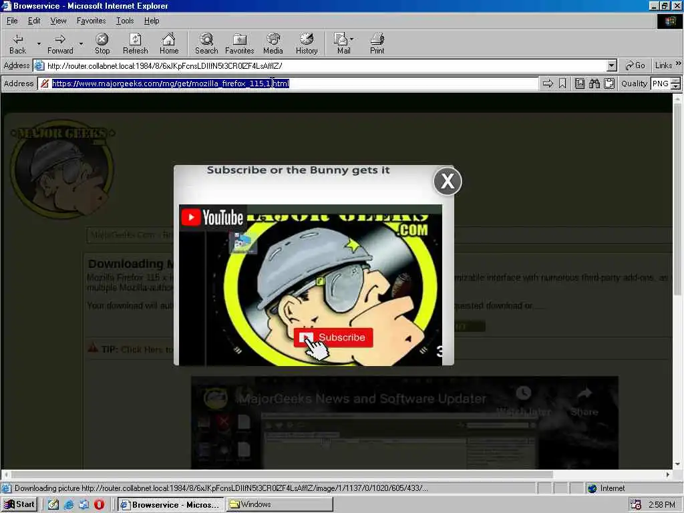684x513 pixels.
Task: Expand the IE address bar dropdown
Action: 612,66
